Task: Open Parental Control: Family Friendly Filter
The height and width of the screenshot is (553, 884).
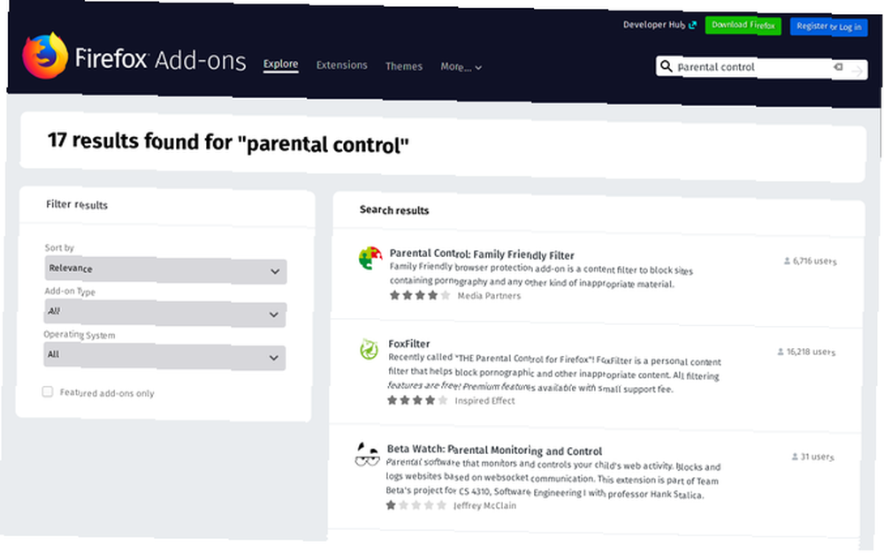Action: (x=482, y=254)
